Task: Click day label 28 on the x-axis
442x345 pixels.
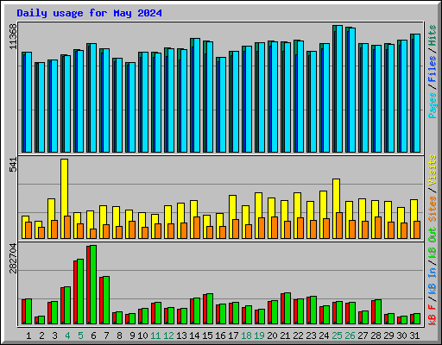Action: coord(376,336)
